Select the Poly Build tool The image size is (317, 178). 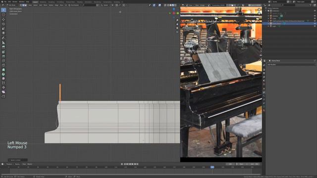click(x=3, y=74)
